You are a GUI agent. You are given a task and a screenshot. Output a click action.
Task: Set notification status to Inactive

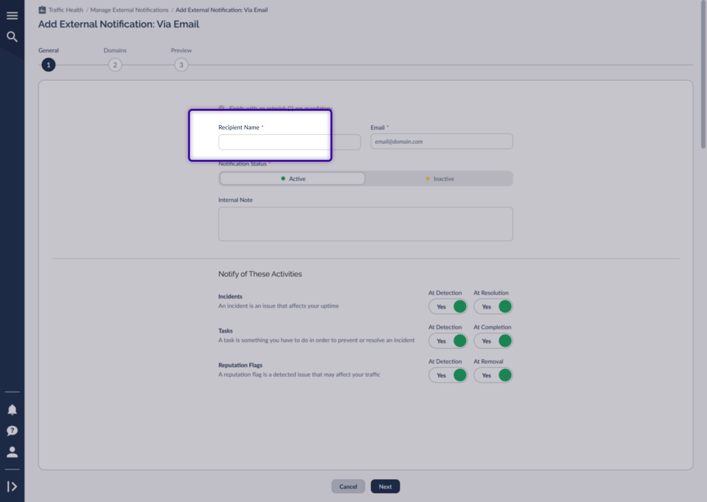point(440,178)
